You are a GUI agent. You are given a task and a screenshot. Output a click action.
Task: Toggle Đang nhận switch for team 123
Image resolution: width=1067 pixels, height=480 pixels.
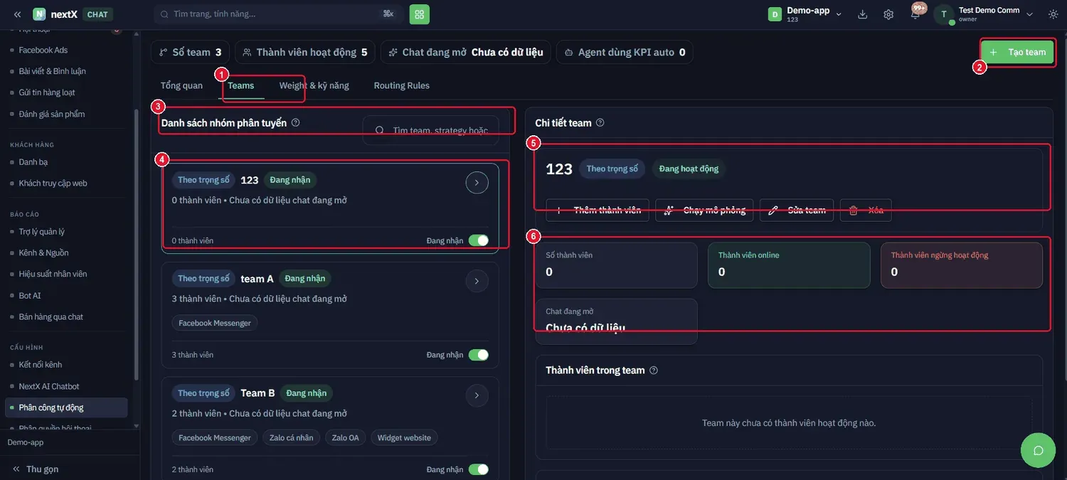pos(479,240)
